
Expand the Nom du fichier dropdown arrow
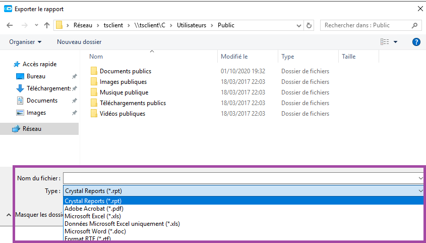tap(421, 178)
